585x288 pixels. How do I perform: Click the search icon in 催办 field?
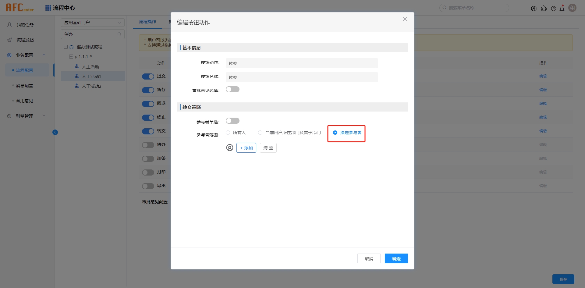point(119,34)
